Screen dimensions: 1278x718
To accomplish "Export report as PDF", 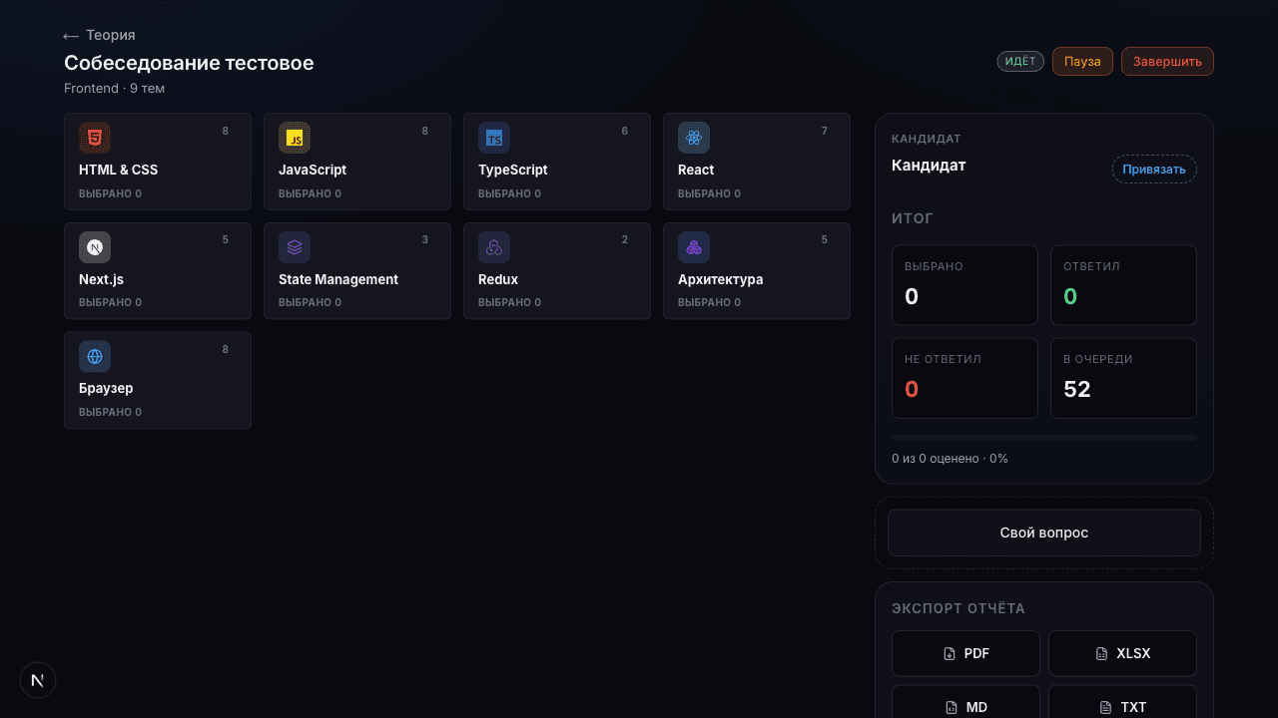I will click(x=965, y=653).
